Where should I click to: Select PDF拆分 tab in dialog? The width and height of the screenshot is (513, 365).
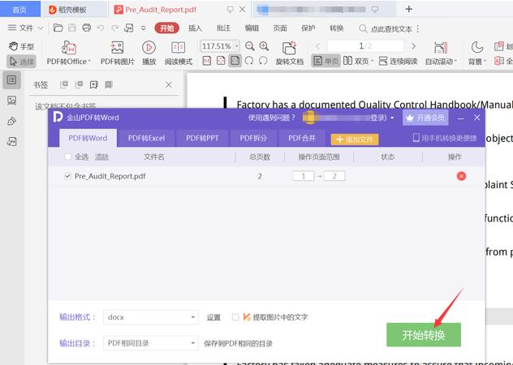click(253, 138)
